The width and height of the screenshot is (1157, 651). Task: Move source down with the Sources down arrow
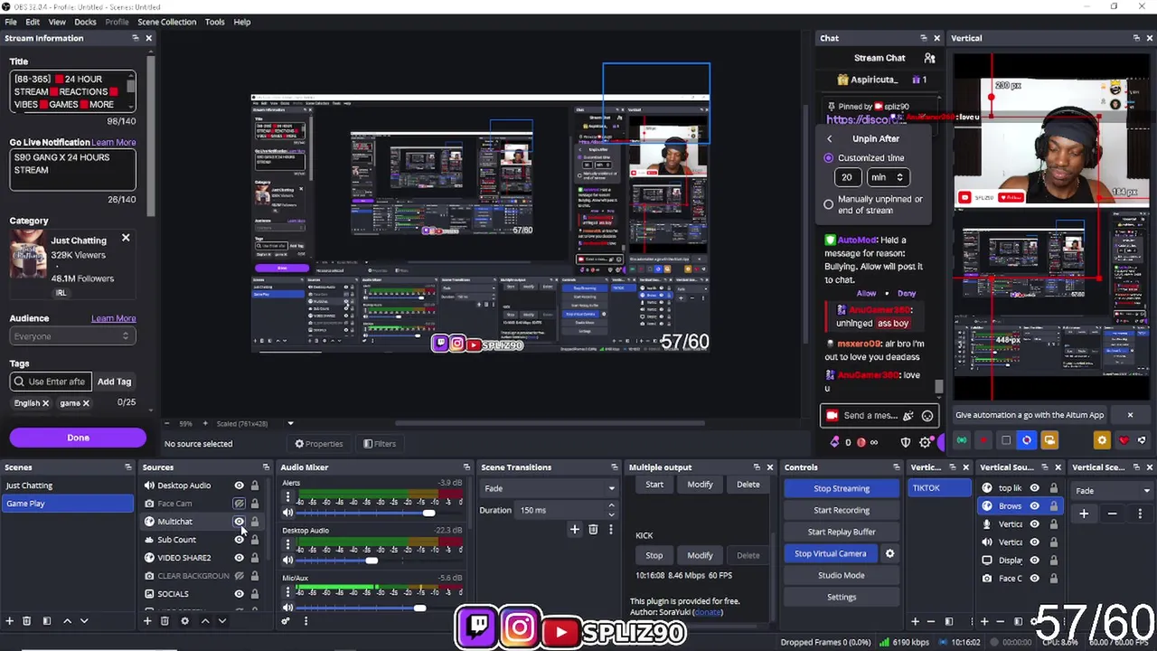coord(221,621)
